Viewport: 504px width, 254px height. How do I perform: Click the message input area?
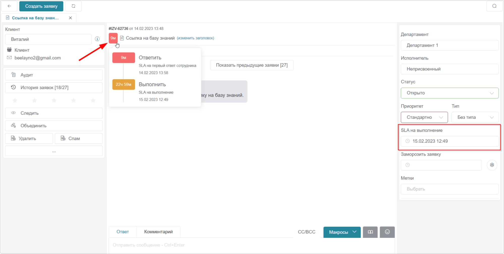pyautogui.click(x=252, y=245)
